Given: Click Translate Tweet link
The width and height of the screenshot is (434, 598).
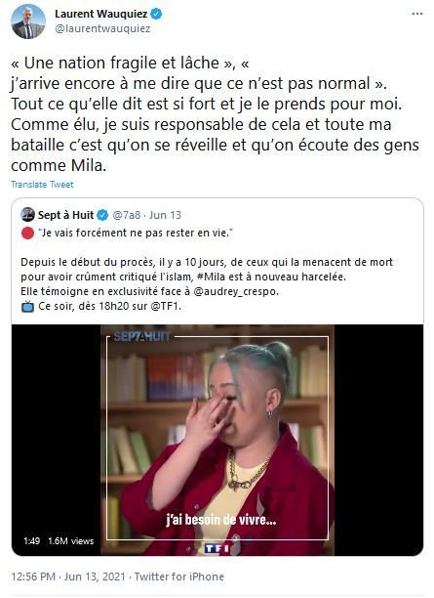Looking at the screenshot, I should tap(42, 185).
